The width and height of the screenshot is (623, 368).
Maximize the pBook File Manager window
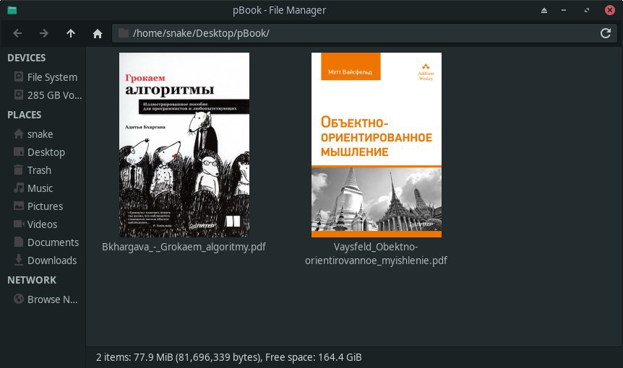tap(587, 10)
